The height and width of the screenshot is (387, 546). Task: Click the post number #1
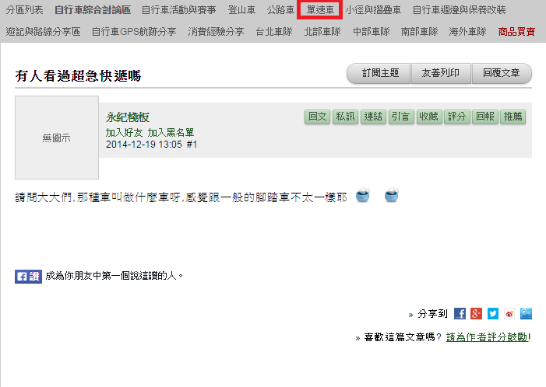[192, 145]
